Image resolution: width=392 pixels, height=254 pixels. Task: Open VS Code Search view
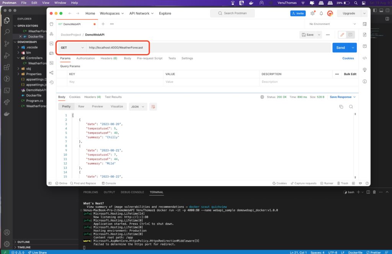(x=7, y=32)
